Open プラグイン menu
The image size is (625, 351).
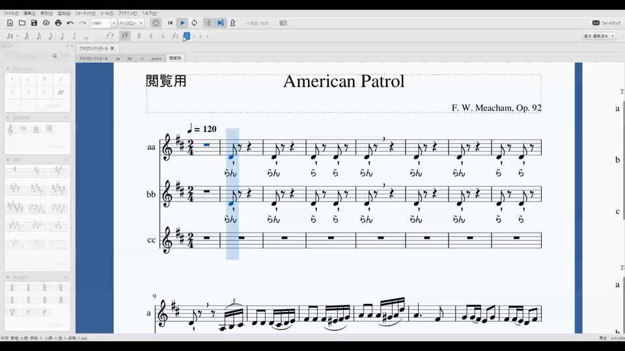click(x=127, y=13)
